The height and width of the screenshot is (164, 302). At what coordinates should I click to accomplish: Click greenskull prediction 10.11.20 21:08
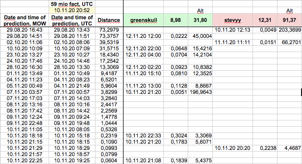(x=144, y=160)
